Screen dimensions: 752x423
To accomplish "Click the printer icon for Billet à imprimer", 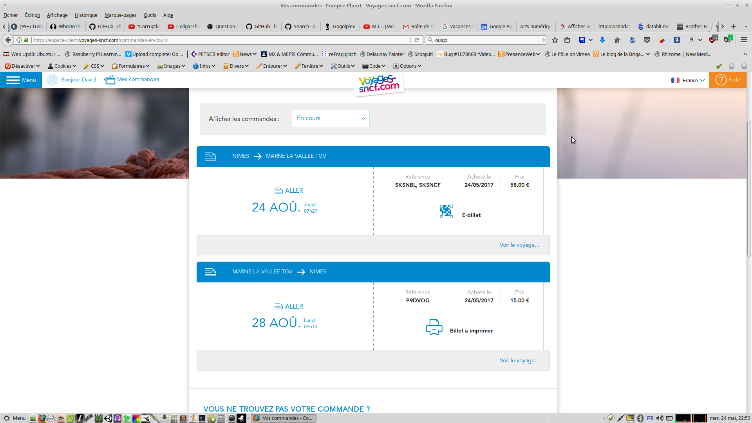I will (x=434, y=327).
